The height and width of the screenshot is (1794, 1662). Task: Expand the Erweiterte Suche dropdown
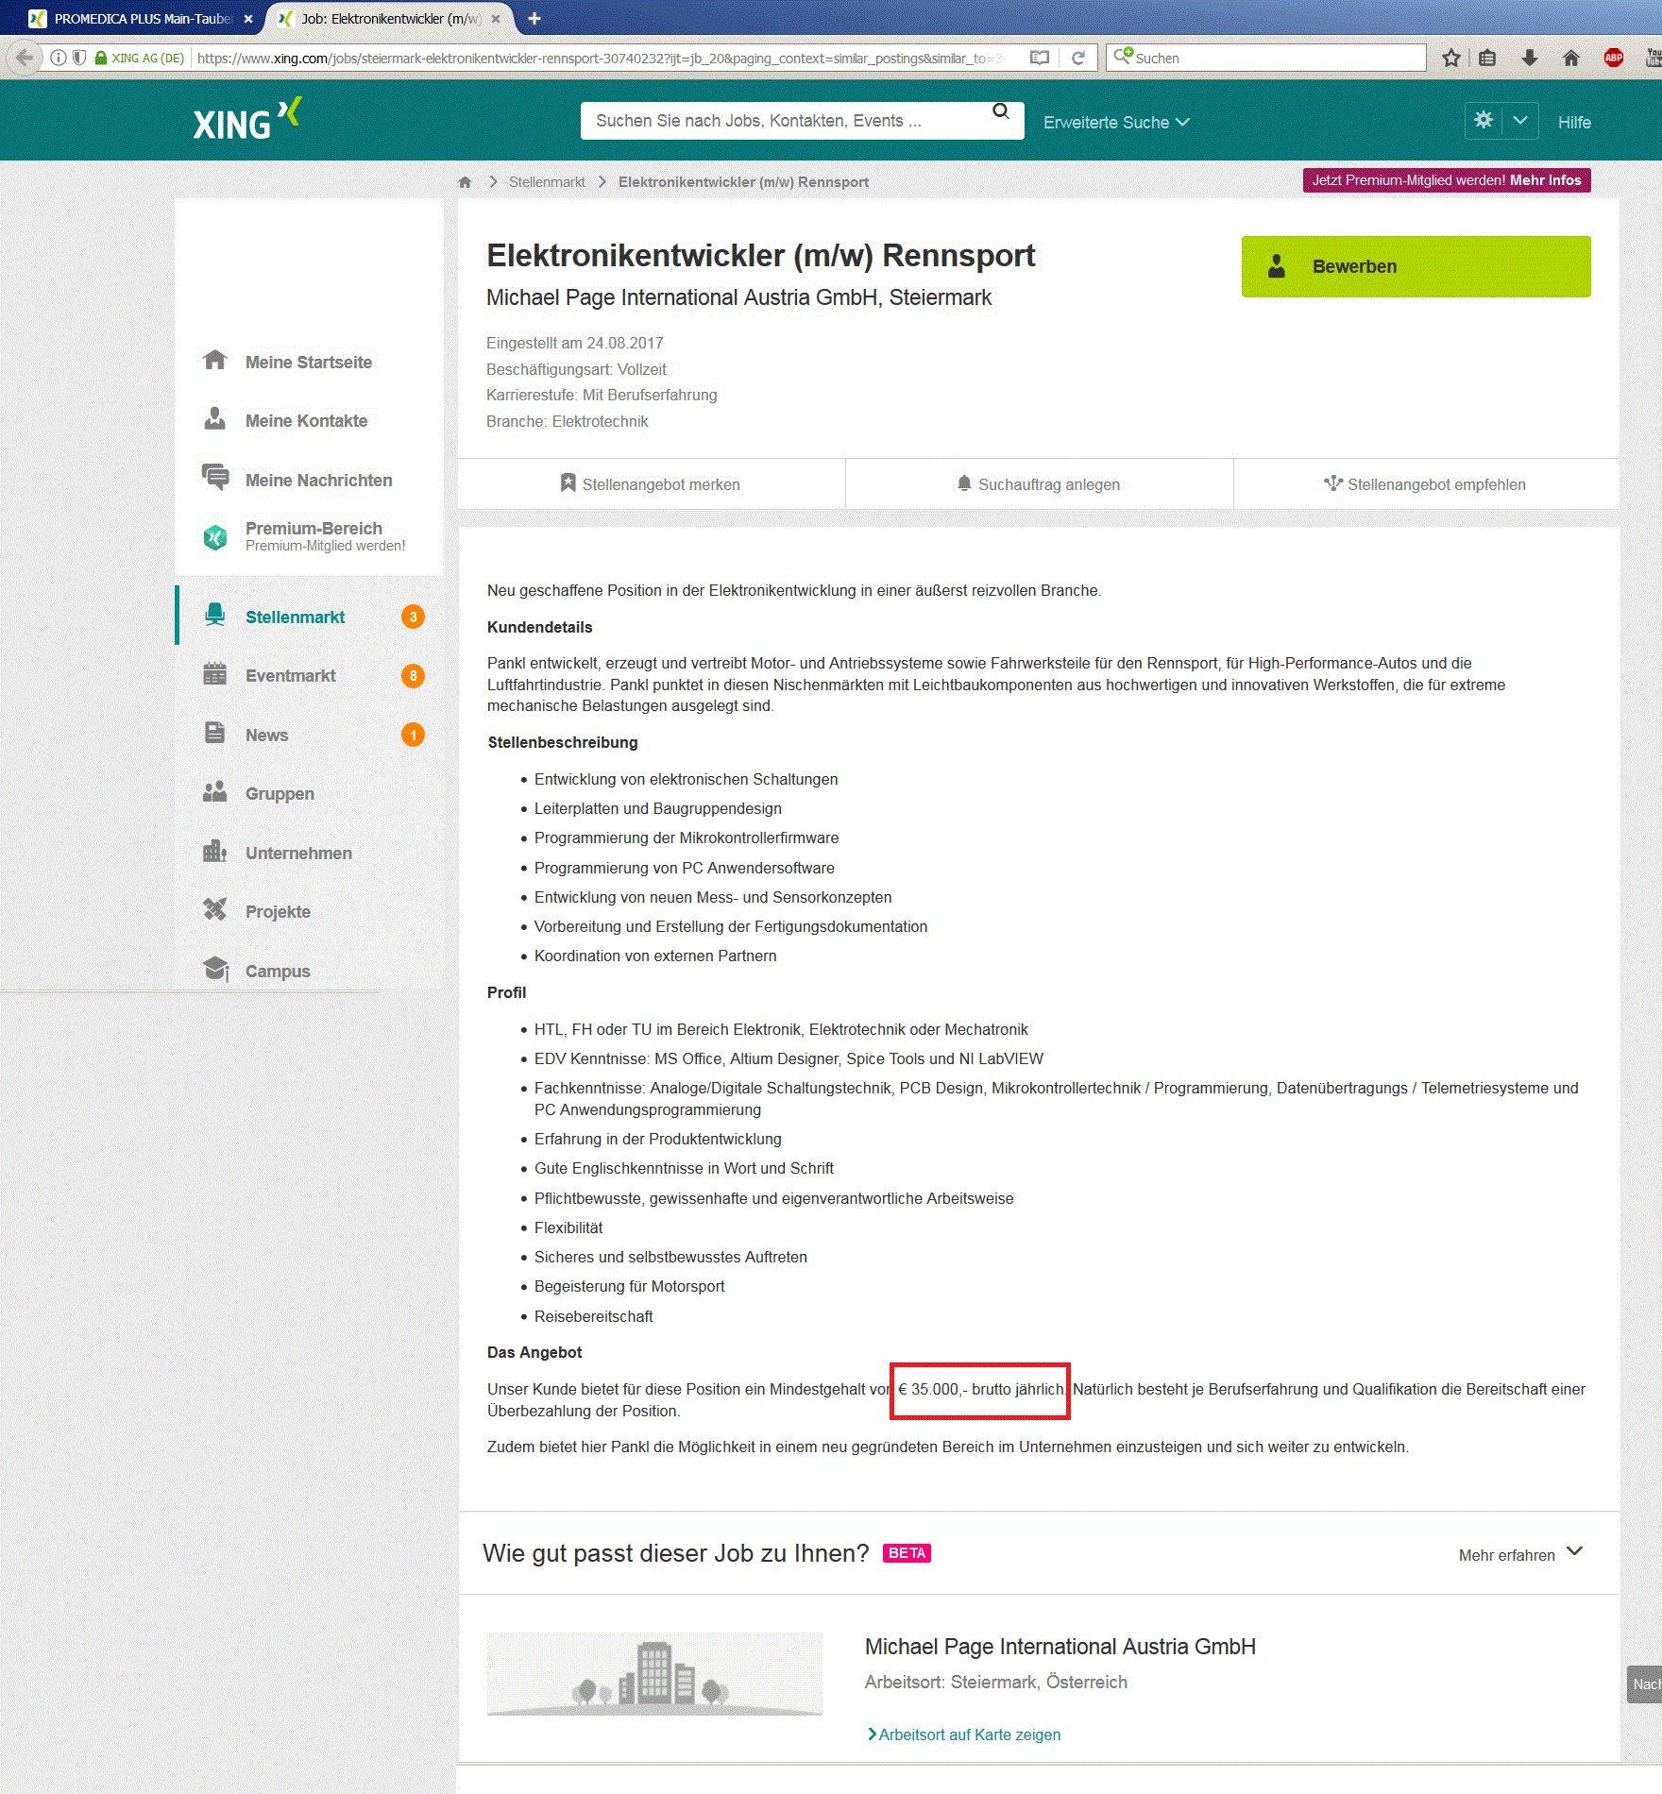pos(1116,122)
